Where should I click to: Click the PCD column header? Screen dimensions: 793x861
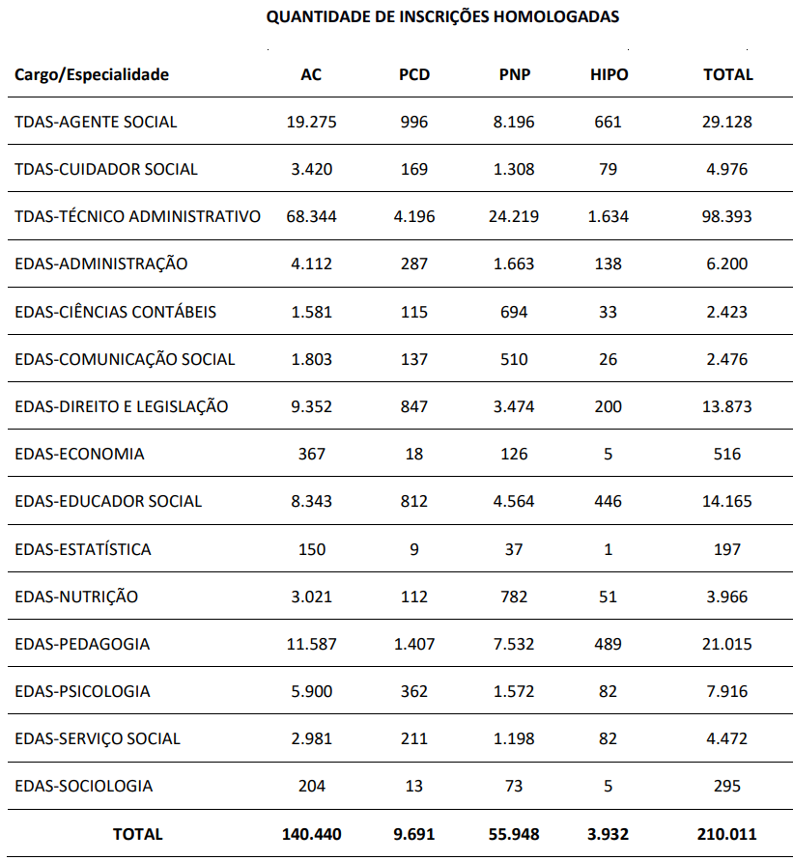click(x=414, y=74)
